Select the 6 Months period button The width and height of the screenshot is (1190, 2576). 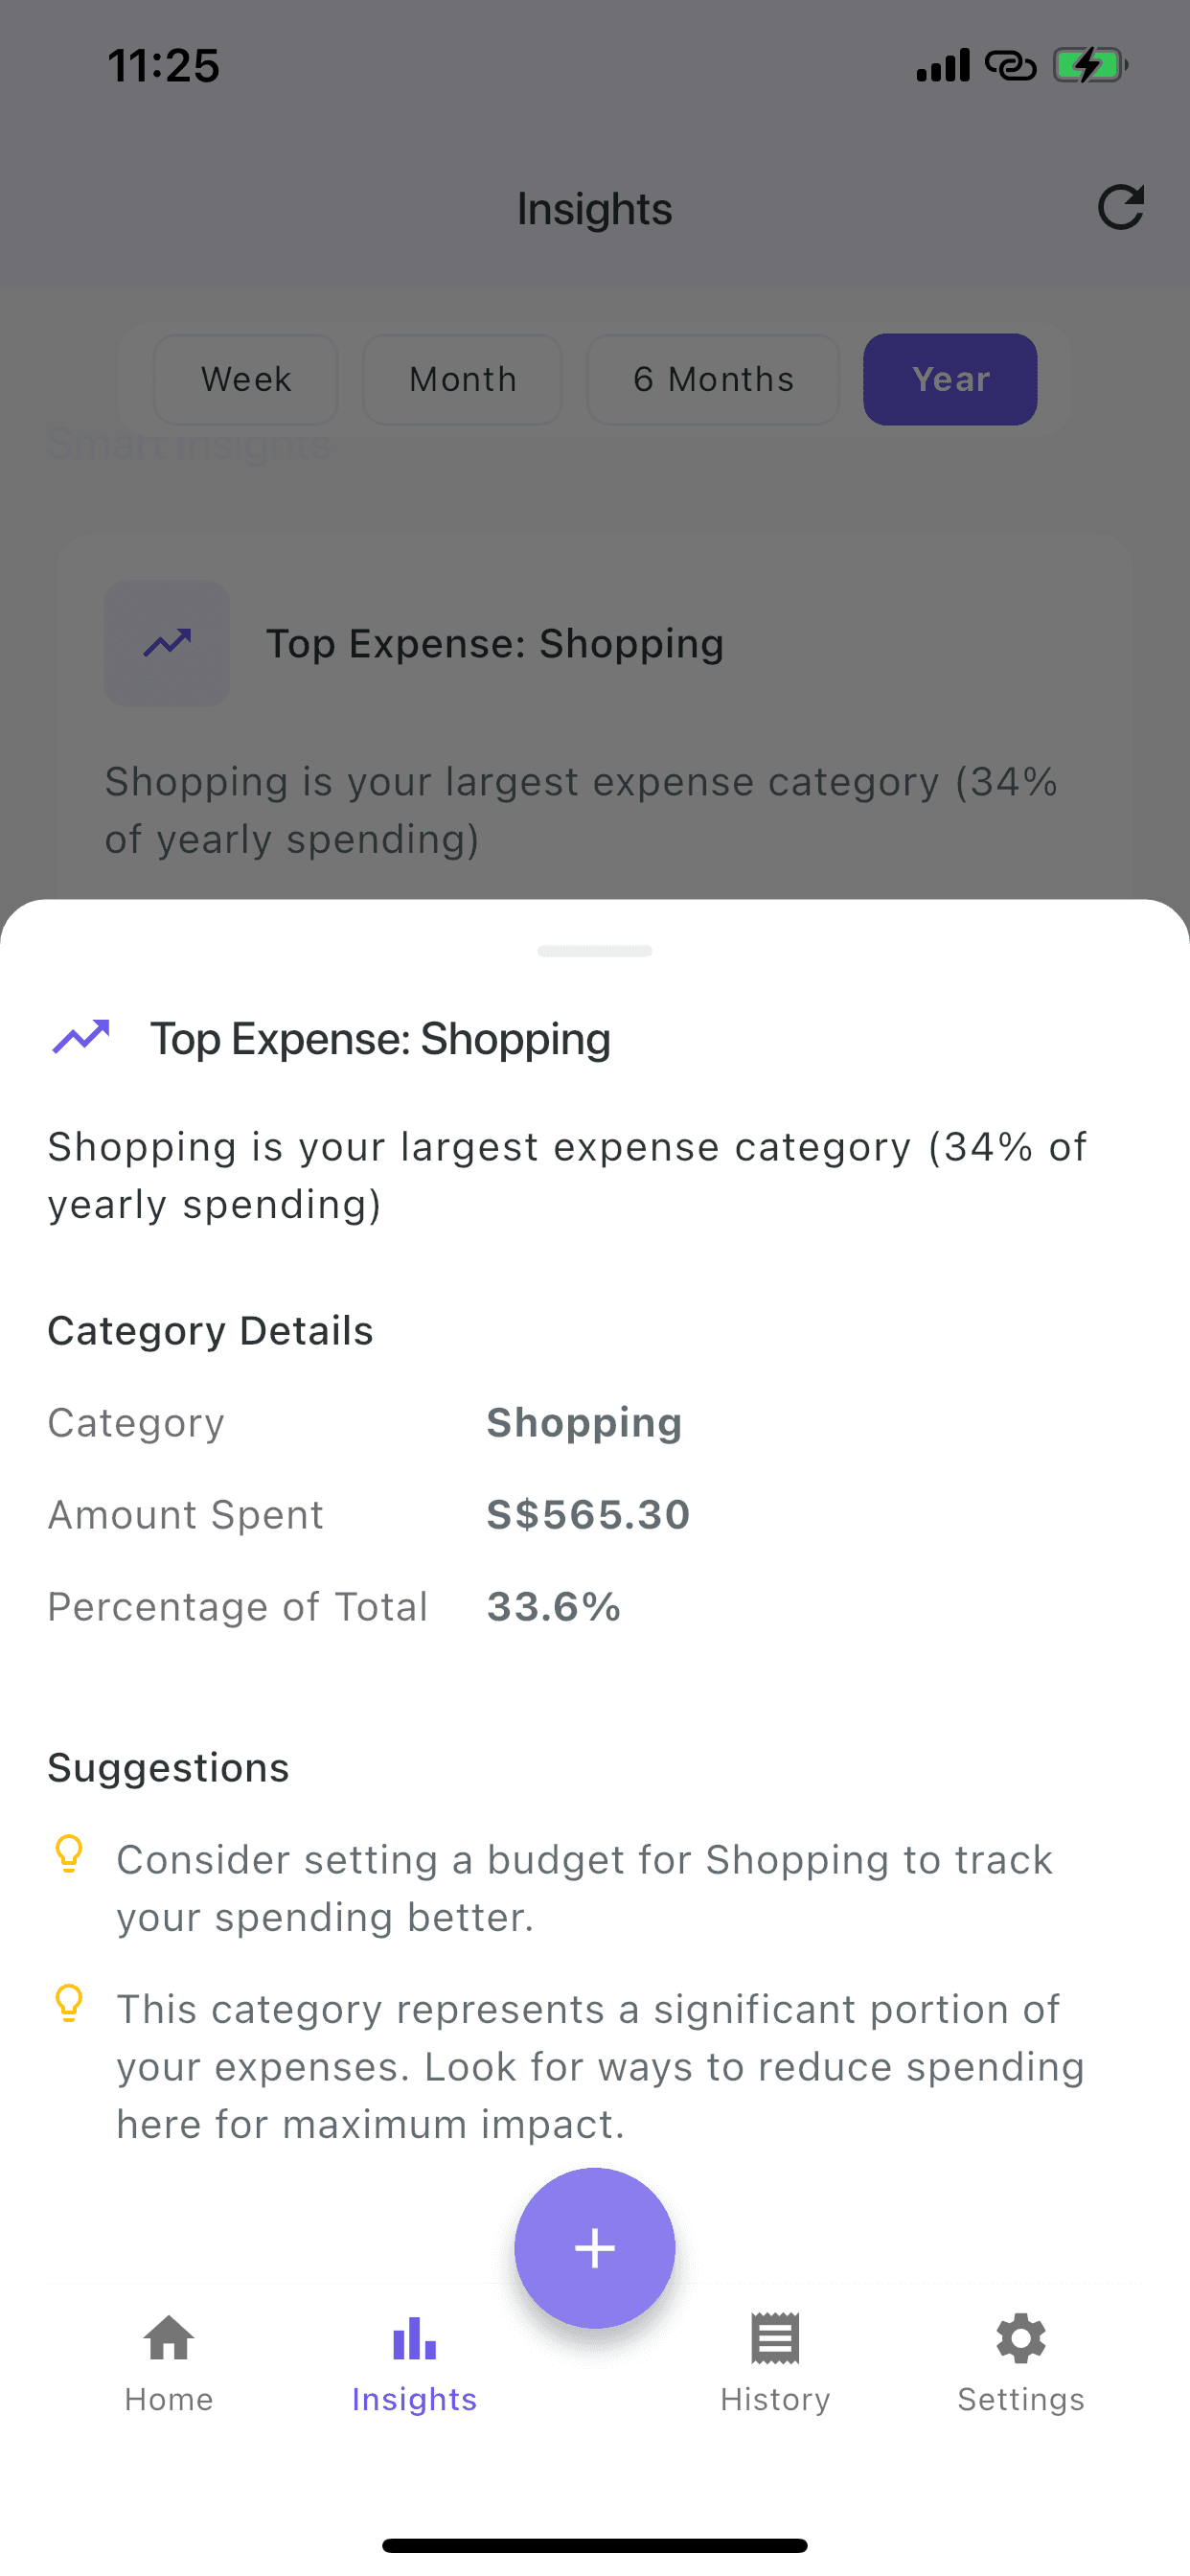713,379
